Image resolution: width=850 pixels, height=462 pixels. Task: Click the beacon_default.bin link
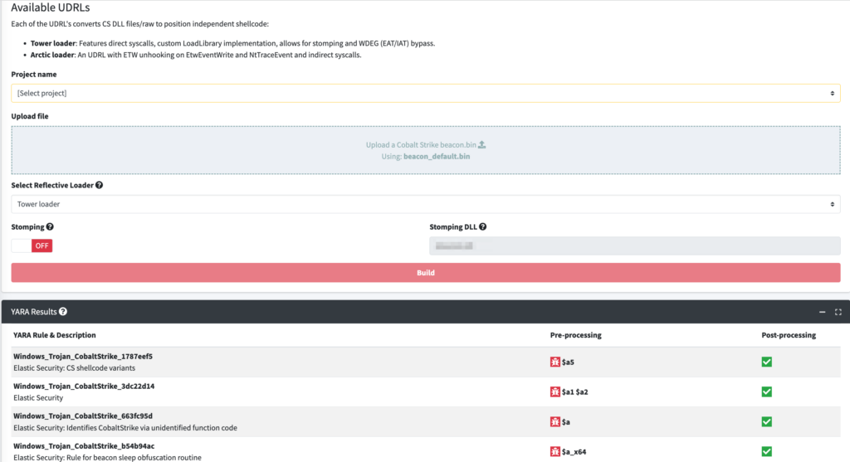[437, 157]
